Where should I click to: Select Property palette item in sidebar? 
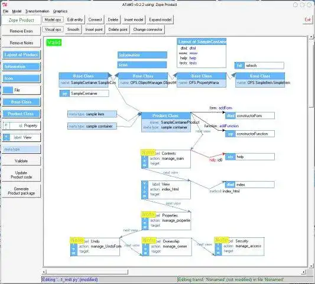click(x=21, y=125)
